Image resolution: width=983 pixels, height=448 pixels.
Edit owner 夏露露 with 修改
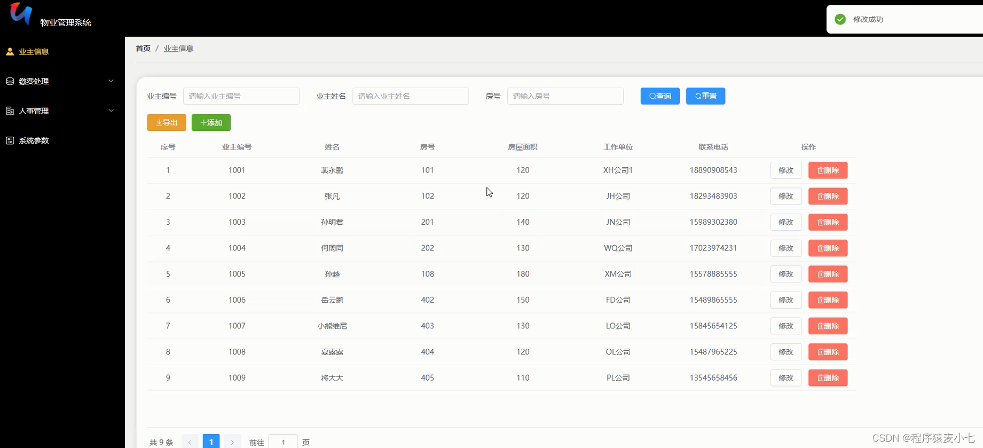click(x=786, y=352)
